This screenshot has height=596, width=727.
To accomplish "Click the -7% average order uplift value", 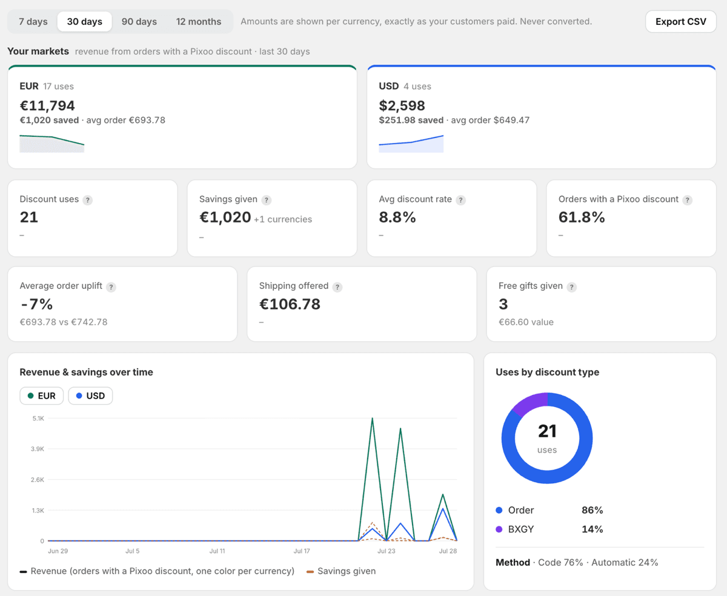I will tap(37, 304).
